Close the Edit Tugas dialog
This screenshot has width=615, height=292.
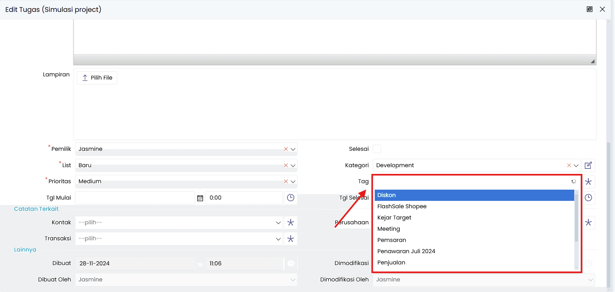pyautogui.click(x=602, y=9)
